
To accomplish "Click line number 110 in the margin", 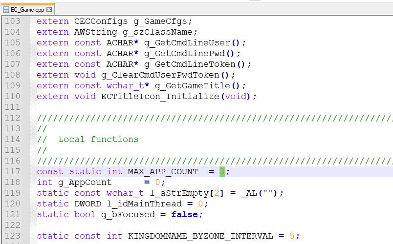I will tap(12, 97).
